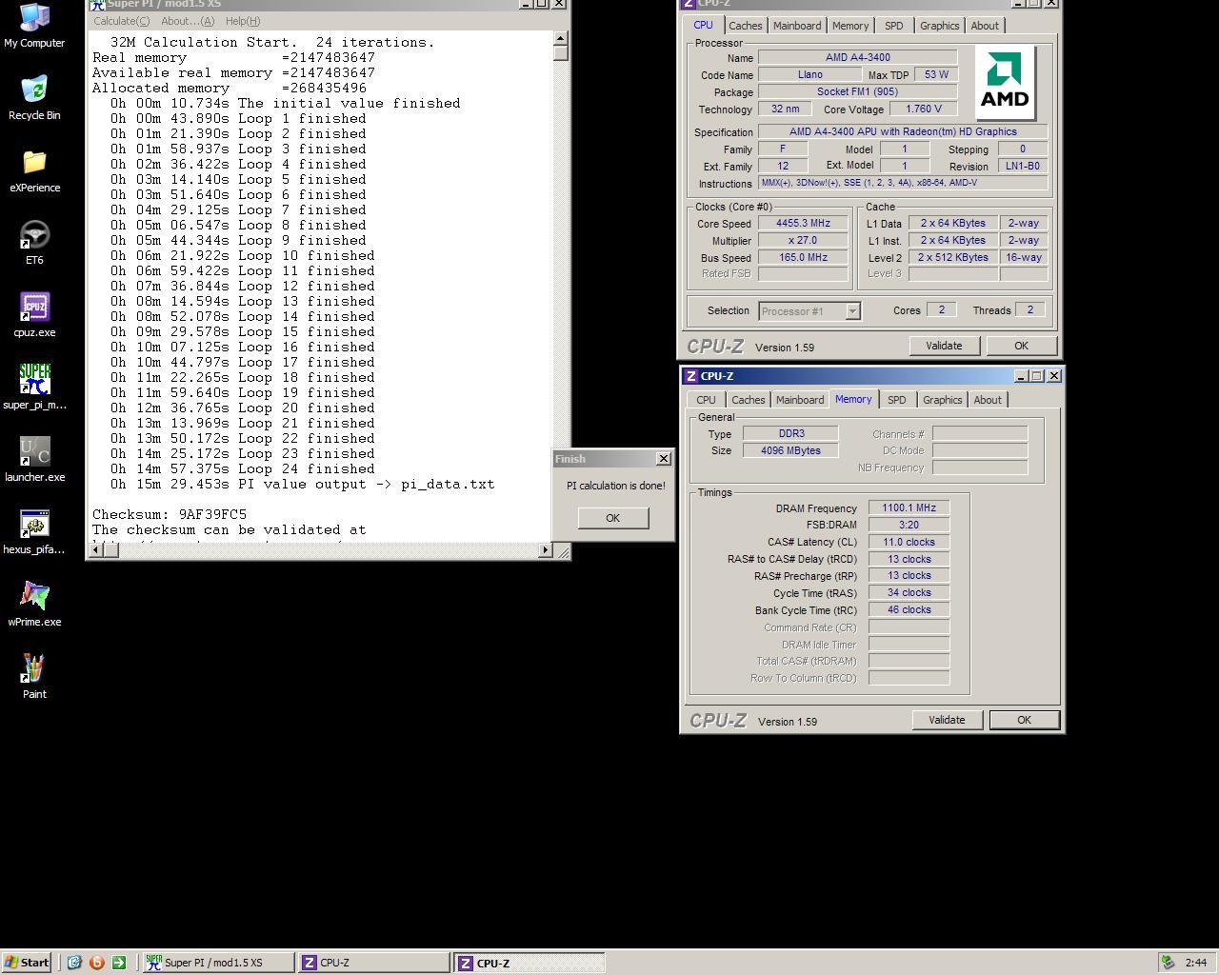
Task: Close the Finish dialog
Action: pos(664,459)
